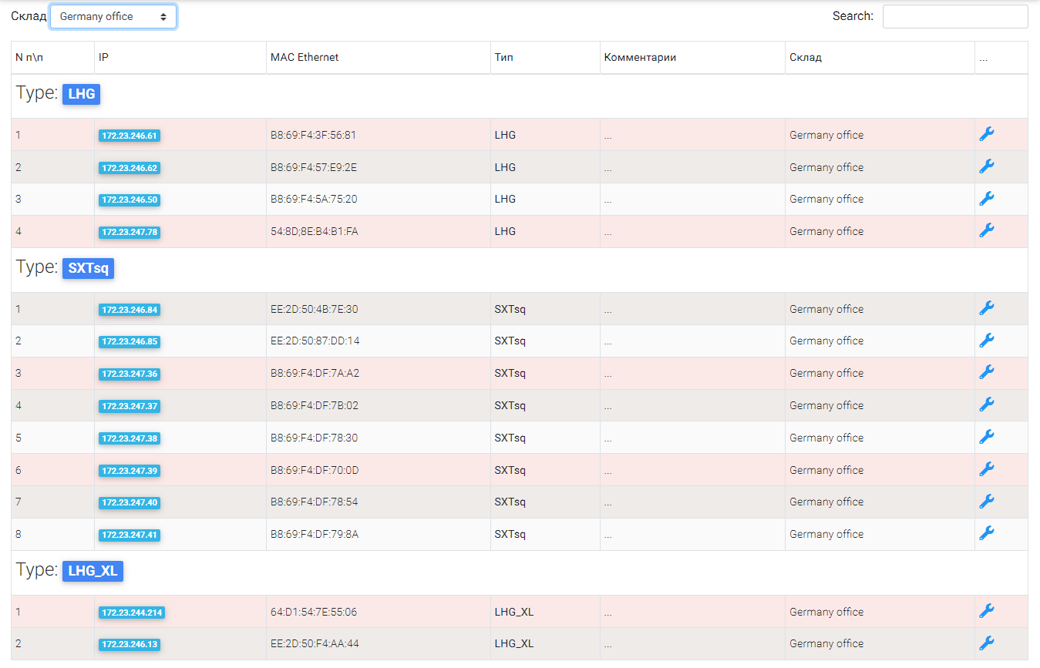Sort by the MAC Ethernet column header
The height and width of the screenshot is (668, 1040).
(379, 58)
